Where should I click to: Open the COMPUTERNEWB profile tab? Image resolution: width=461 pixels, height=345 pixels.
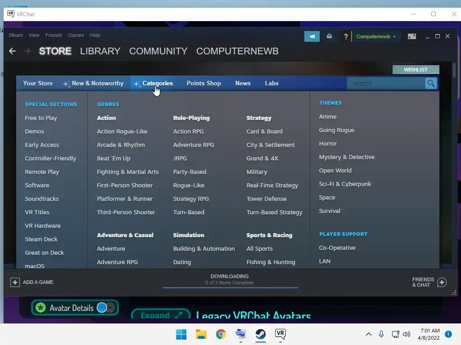click(x=237, y=51)
